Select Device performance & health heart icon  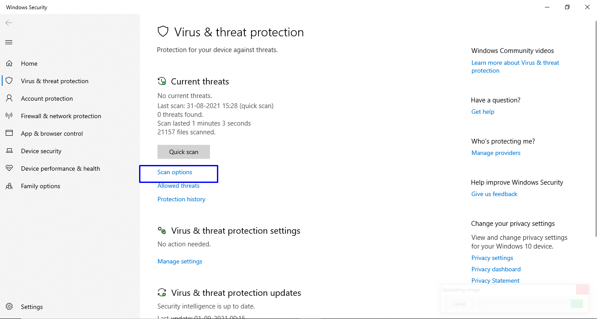[x=9, y=168]
